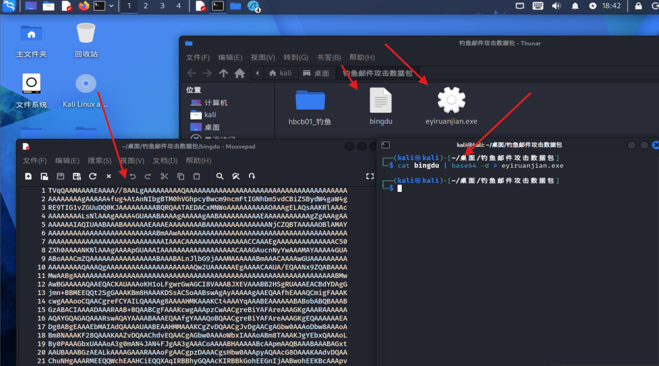This screenshot has width=659, height=366.
Task: Open the 搜索(S) menu in Mousepad
Action: point(99,161)
